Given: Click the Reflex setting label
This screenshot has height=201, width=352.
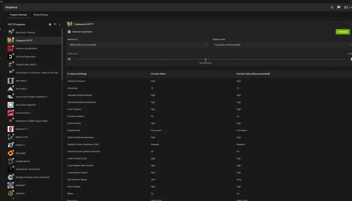Looking at the screenshot, I should (70, 193).
